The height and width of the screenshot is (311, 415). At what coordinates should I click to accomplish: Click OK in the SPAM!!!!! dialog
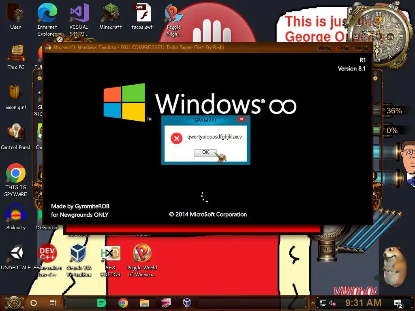[x=205, y=152]
